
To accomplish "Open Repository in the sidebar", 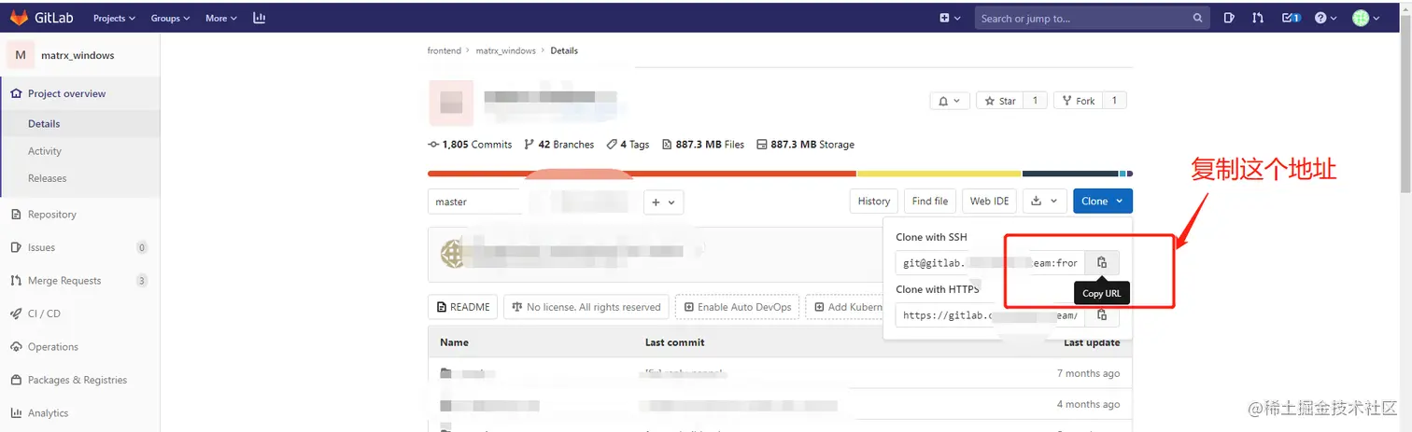I will [52, 215].
